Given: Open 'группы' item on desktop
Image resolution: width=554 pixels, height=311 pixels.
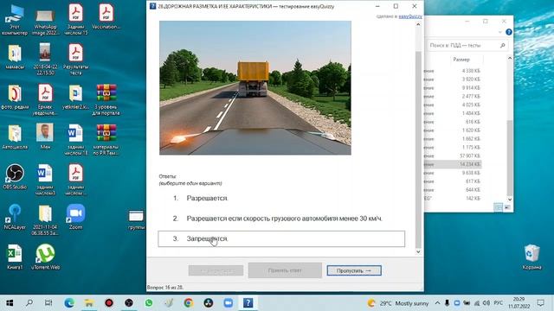Looking at the screenshot, I should coord(136,220).
